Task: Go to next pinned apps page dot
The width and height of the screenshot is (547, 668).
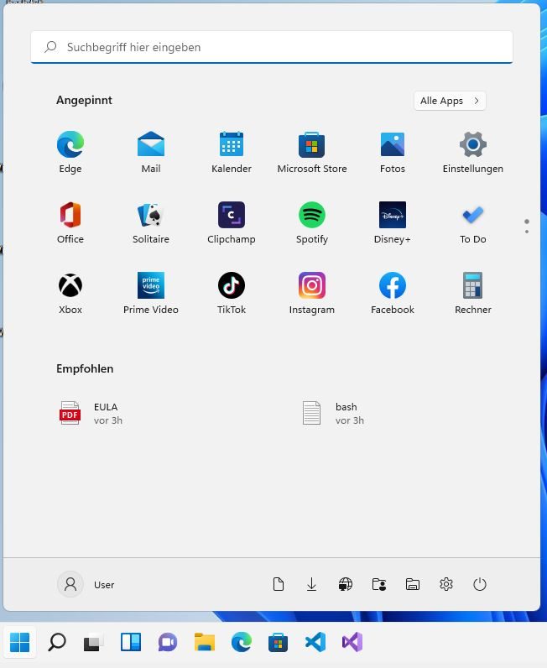Action: tap(527, 232)
